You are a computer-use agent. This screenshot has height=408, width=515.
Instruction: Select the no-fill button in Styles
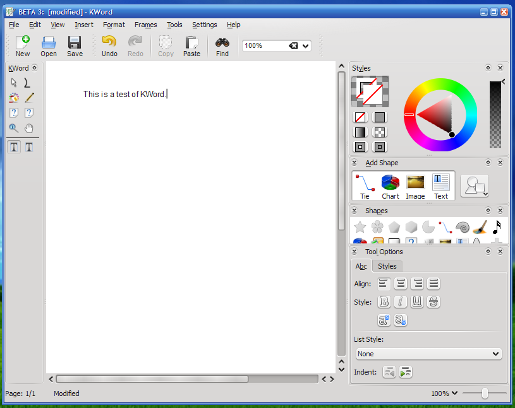360,117
